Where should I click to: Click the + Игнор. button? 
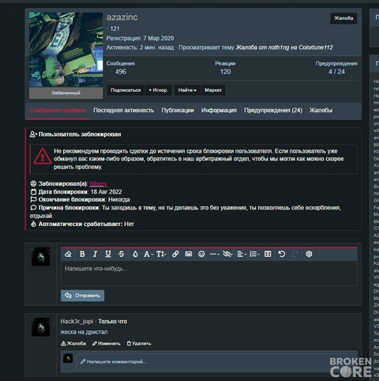[159, 90]
